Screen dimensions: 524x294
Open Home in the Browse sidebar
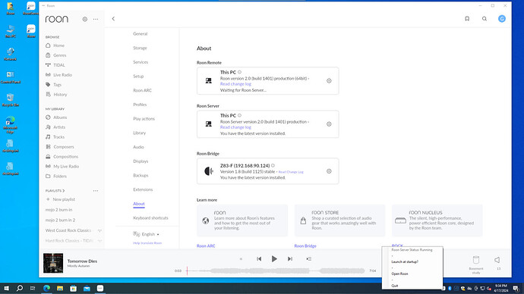[58, 45]
